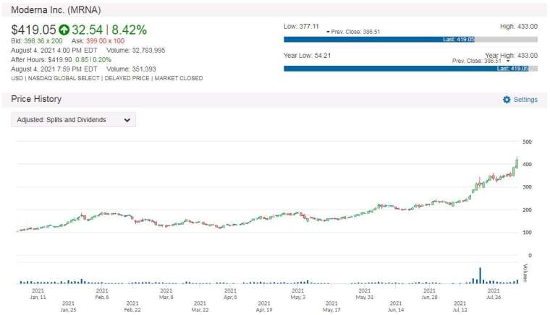Click the NASDAQ GLOBAL SELECT status text
The width and height of the screenshot is (550, 315).
click(64, 79)
